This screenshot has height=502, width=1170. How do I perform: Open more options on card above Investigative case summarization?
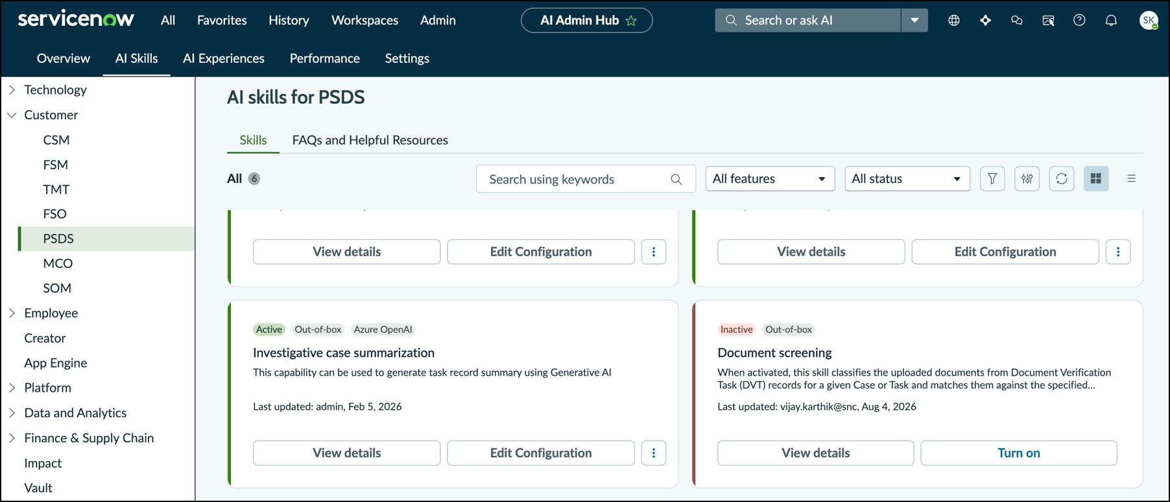click(x=654, y=252)
